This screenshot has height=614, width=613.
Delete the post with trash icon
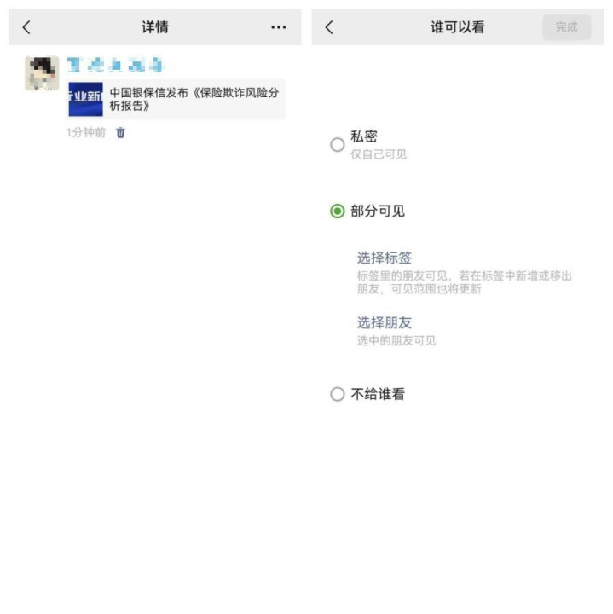(120, 133)
